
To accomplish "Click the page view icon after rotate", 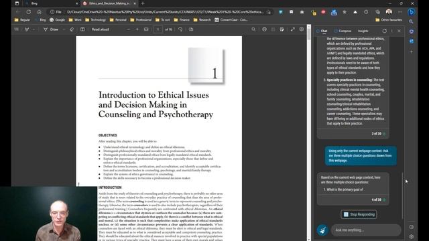I will 191,29.
